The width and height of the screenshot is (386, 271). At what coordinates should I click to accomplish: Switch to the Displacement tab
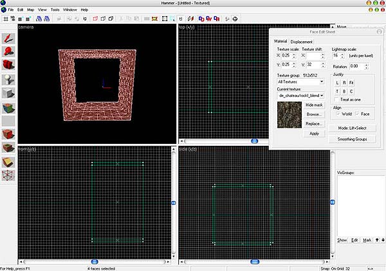click(302, 42)
